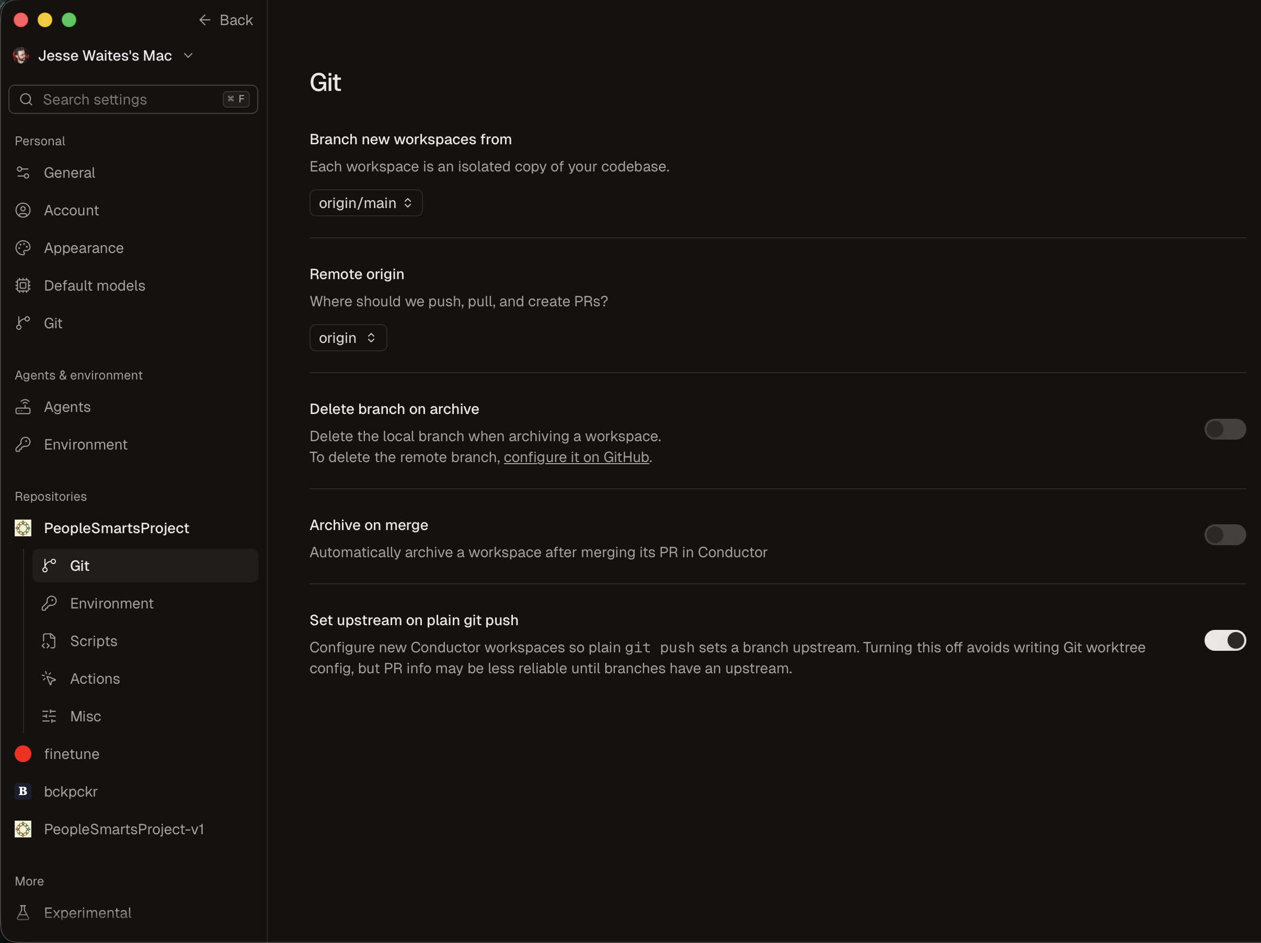Click the magnifier icon in Search settings
This screenshot has width=1261, height=943.
pyautogui.click(x=26, y=100)
